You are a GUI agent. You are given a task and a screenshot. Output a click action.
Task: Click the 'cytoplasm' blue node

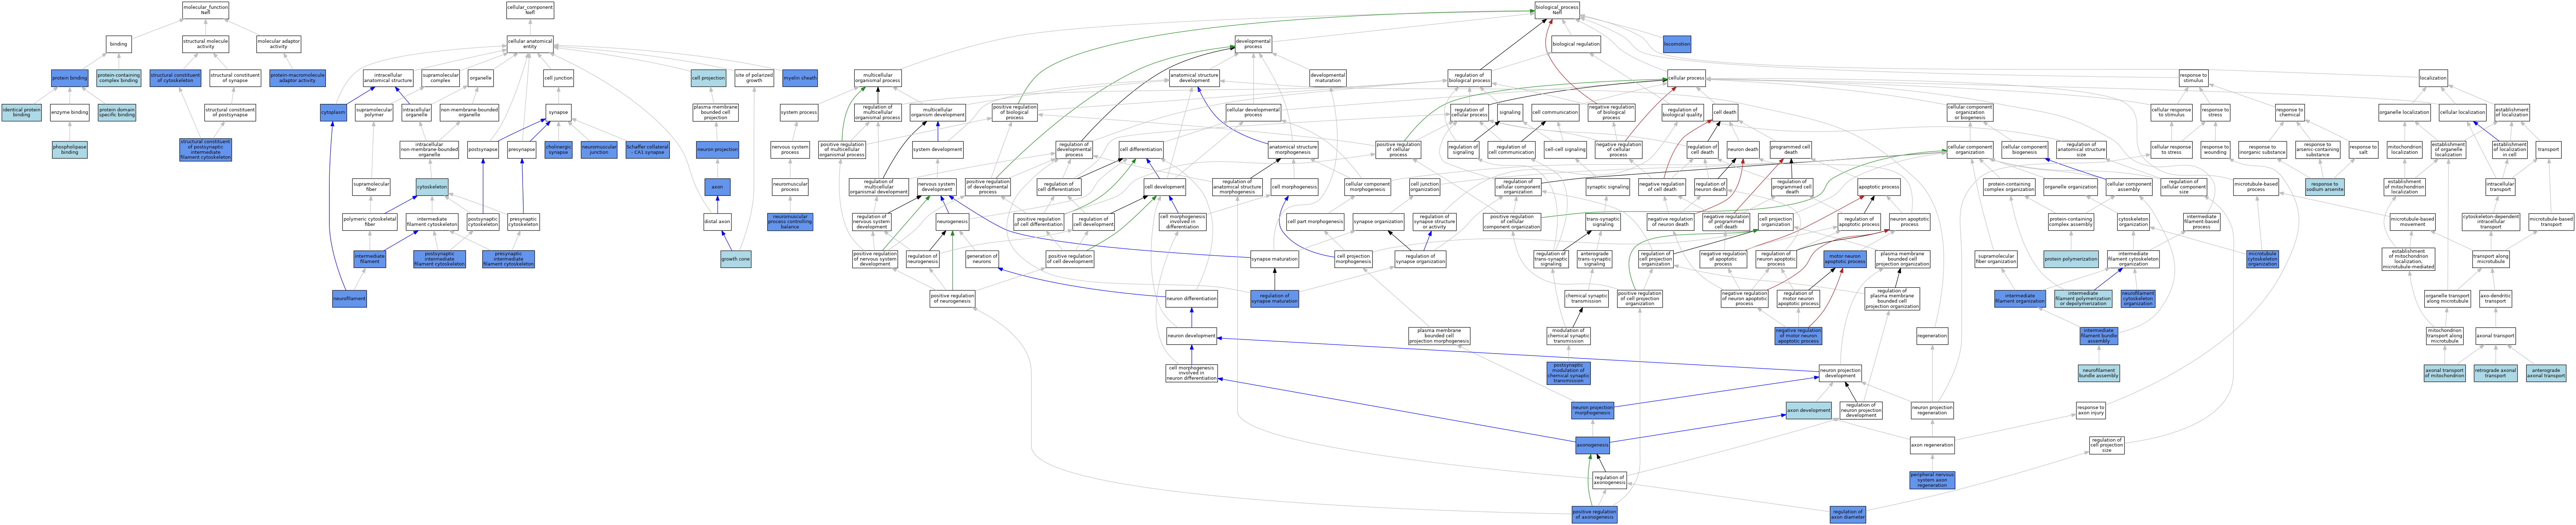point(333,113)
